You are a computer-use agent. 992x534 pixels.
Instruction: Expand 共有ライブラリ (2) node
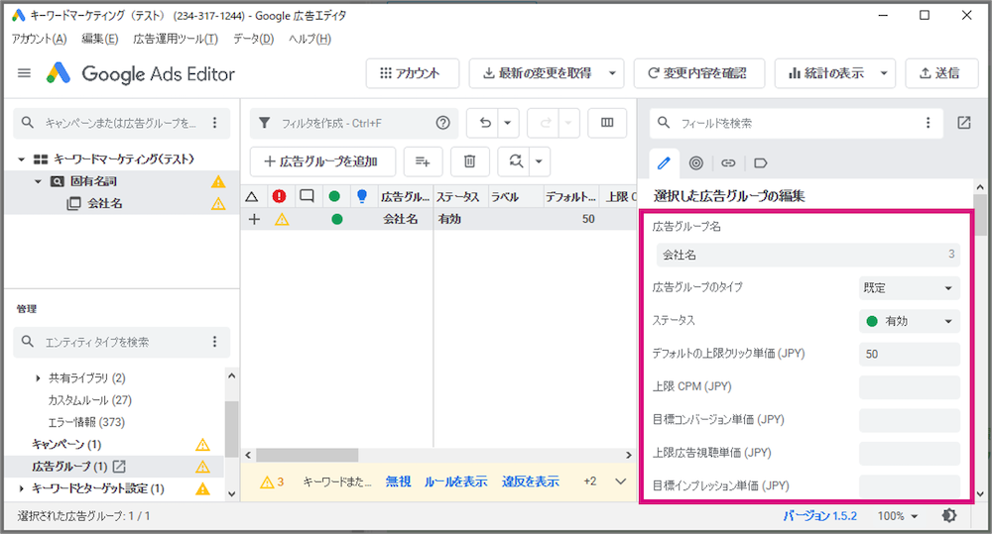click(x=38, y=378)
